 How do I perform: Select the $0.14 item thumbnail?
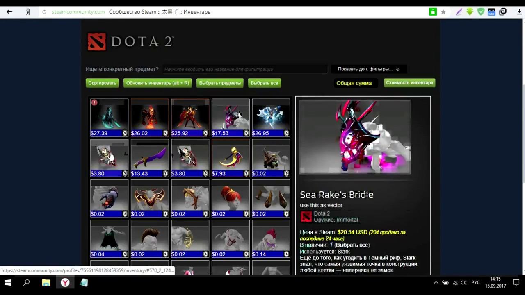(271, 239)
